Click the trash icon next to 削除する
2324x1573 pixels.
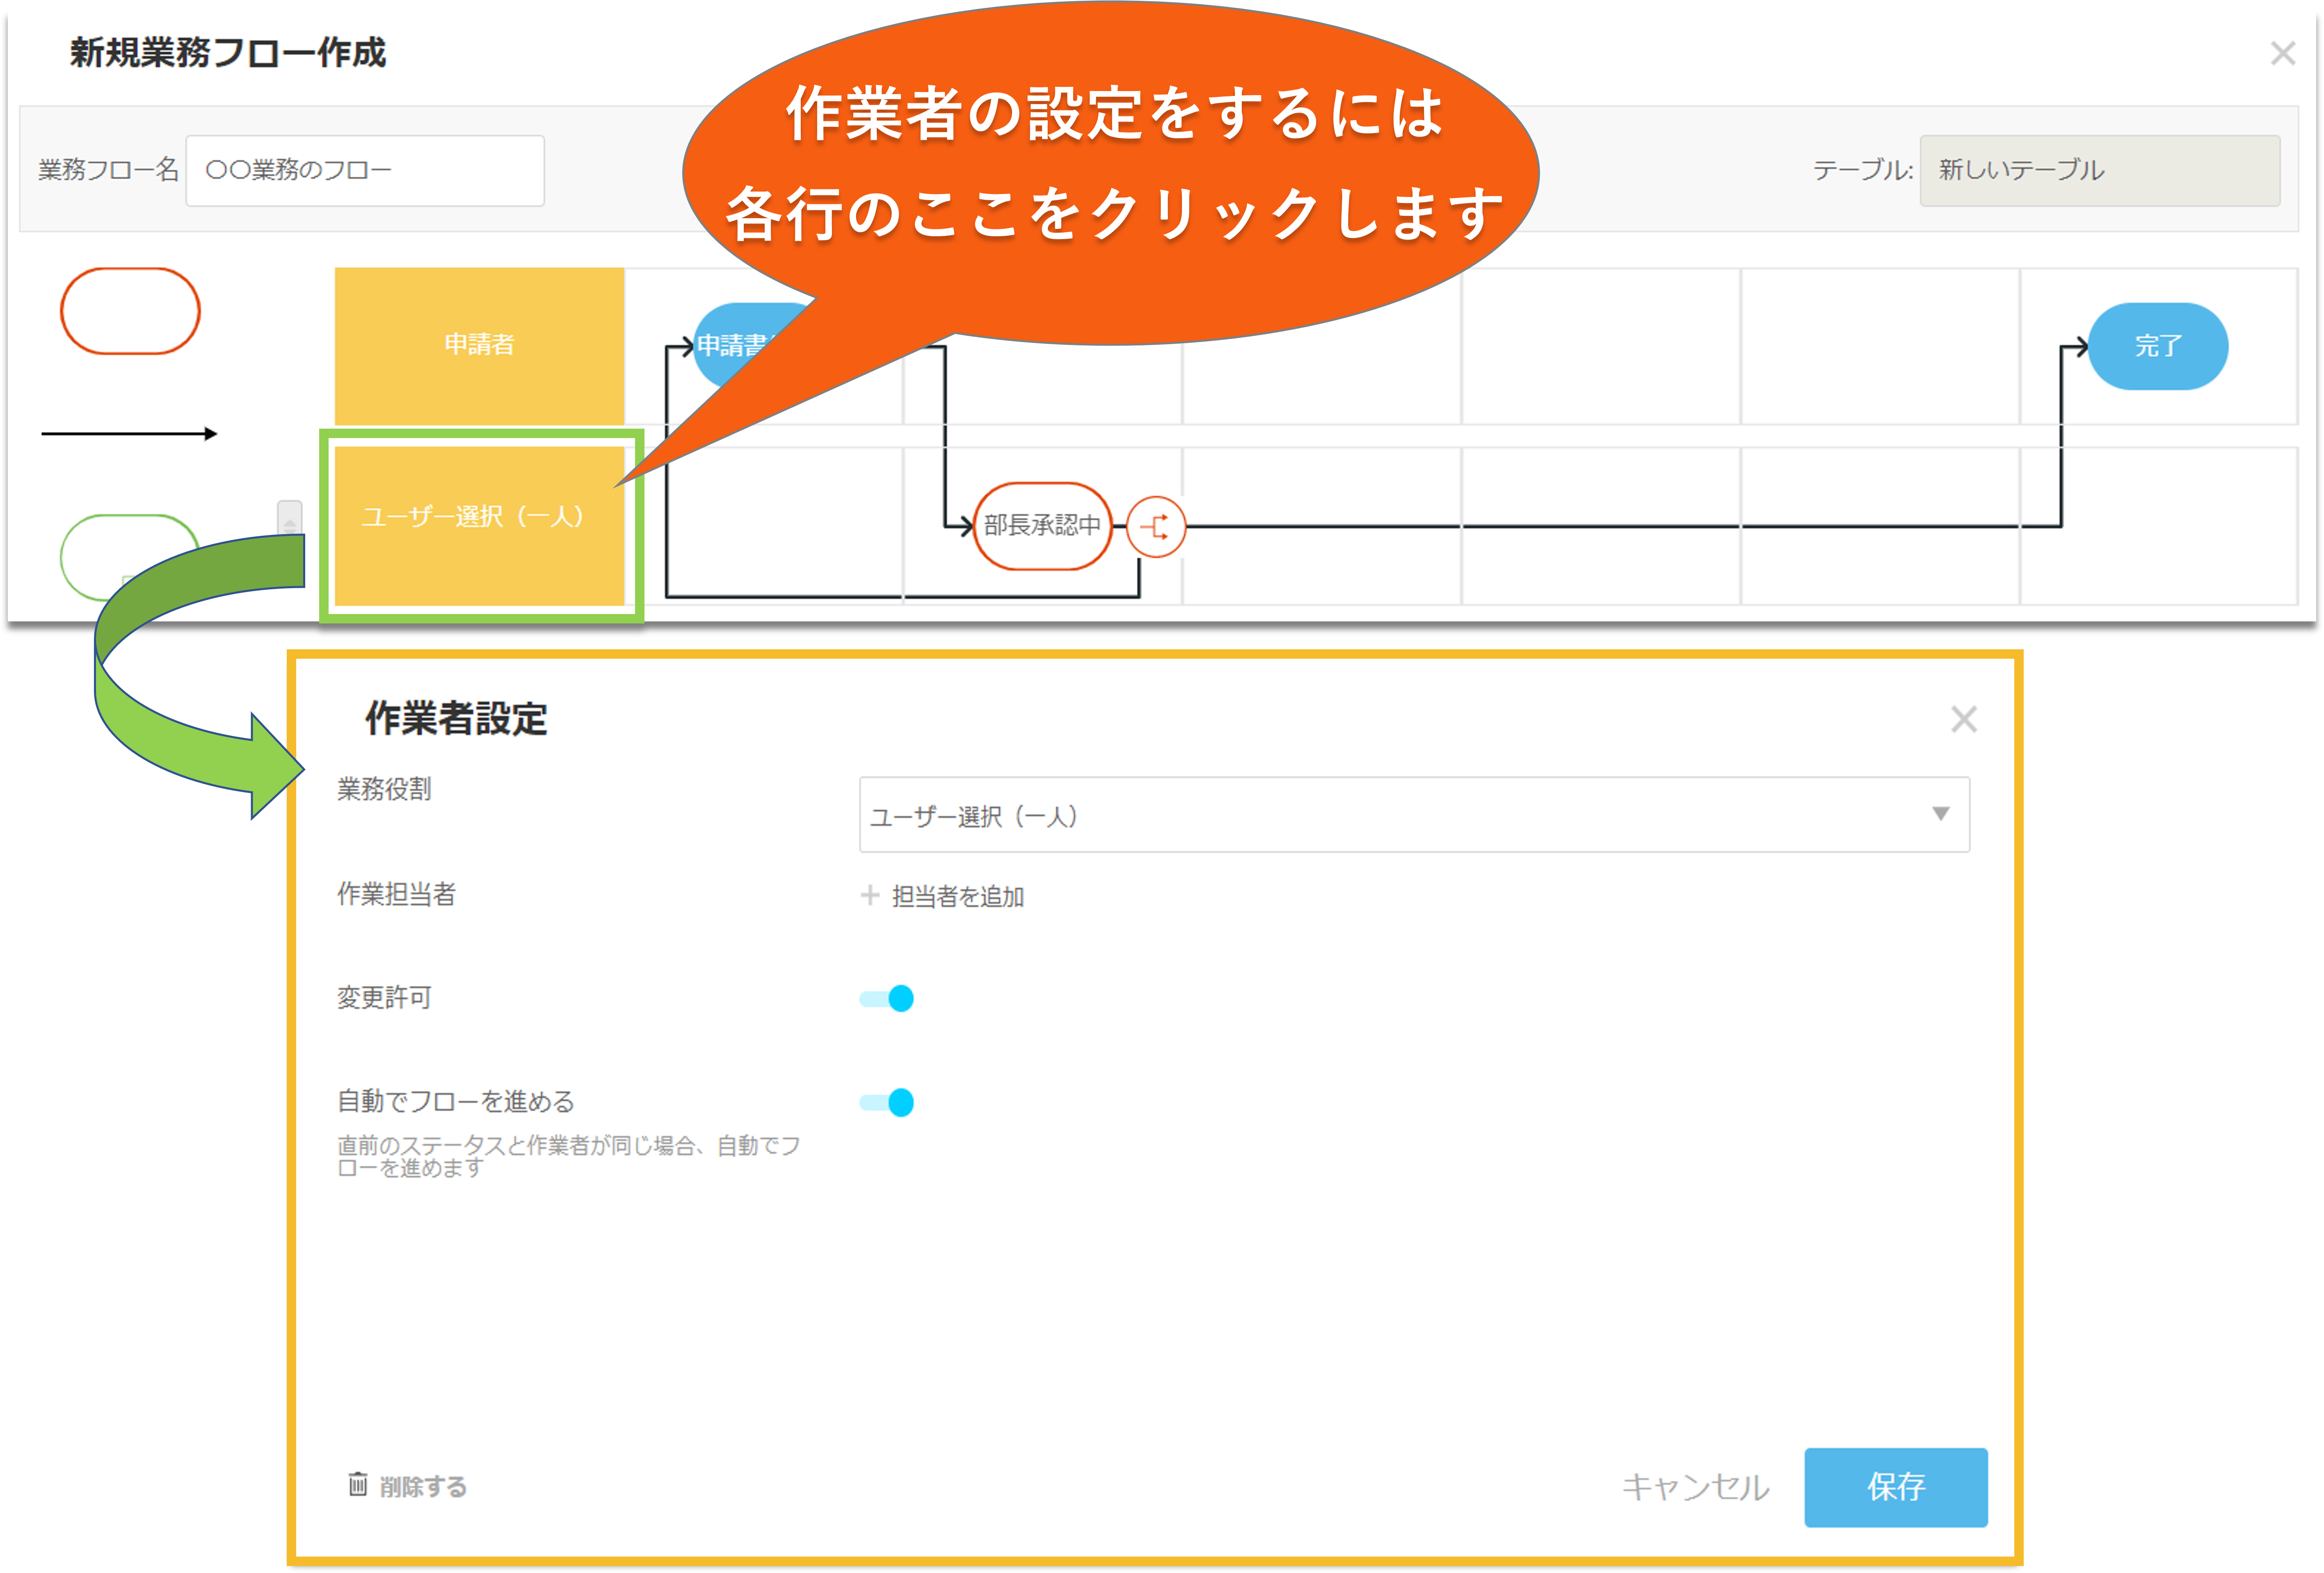tap(358, 1484)
